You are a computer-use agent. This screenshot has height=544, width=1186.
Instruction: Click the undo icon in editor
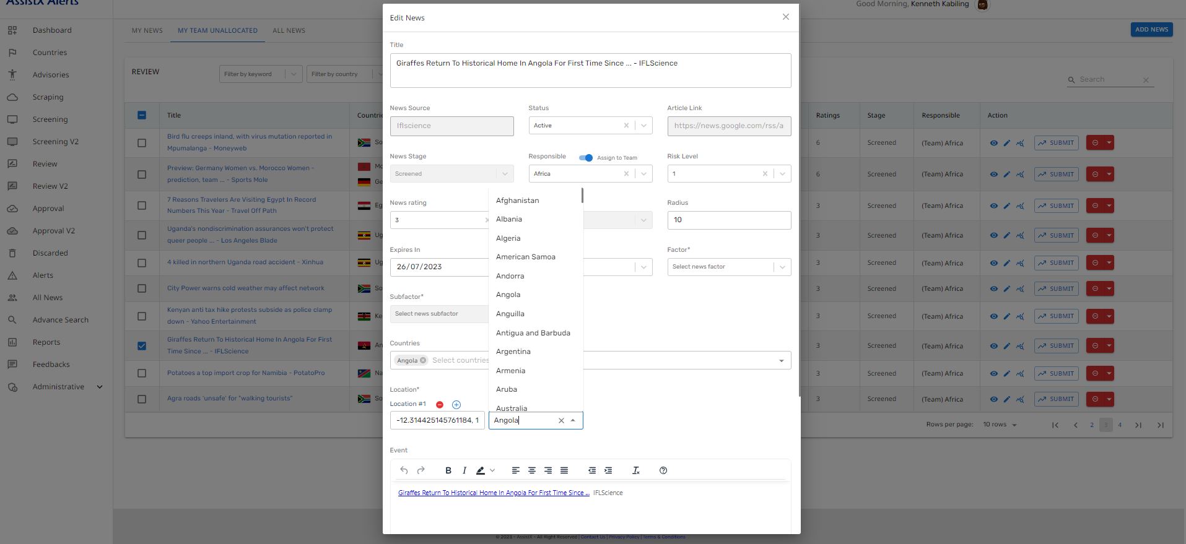[x=404, y=470]
